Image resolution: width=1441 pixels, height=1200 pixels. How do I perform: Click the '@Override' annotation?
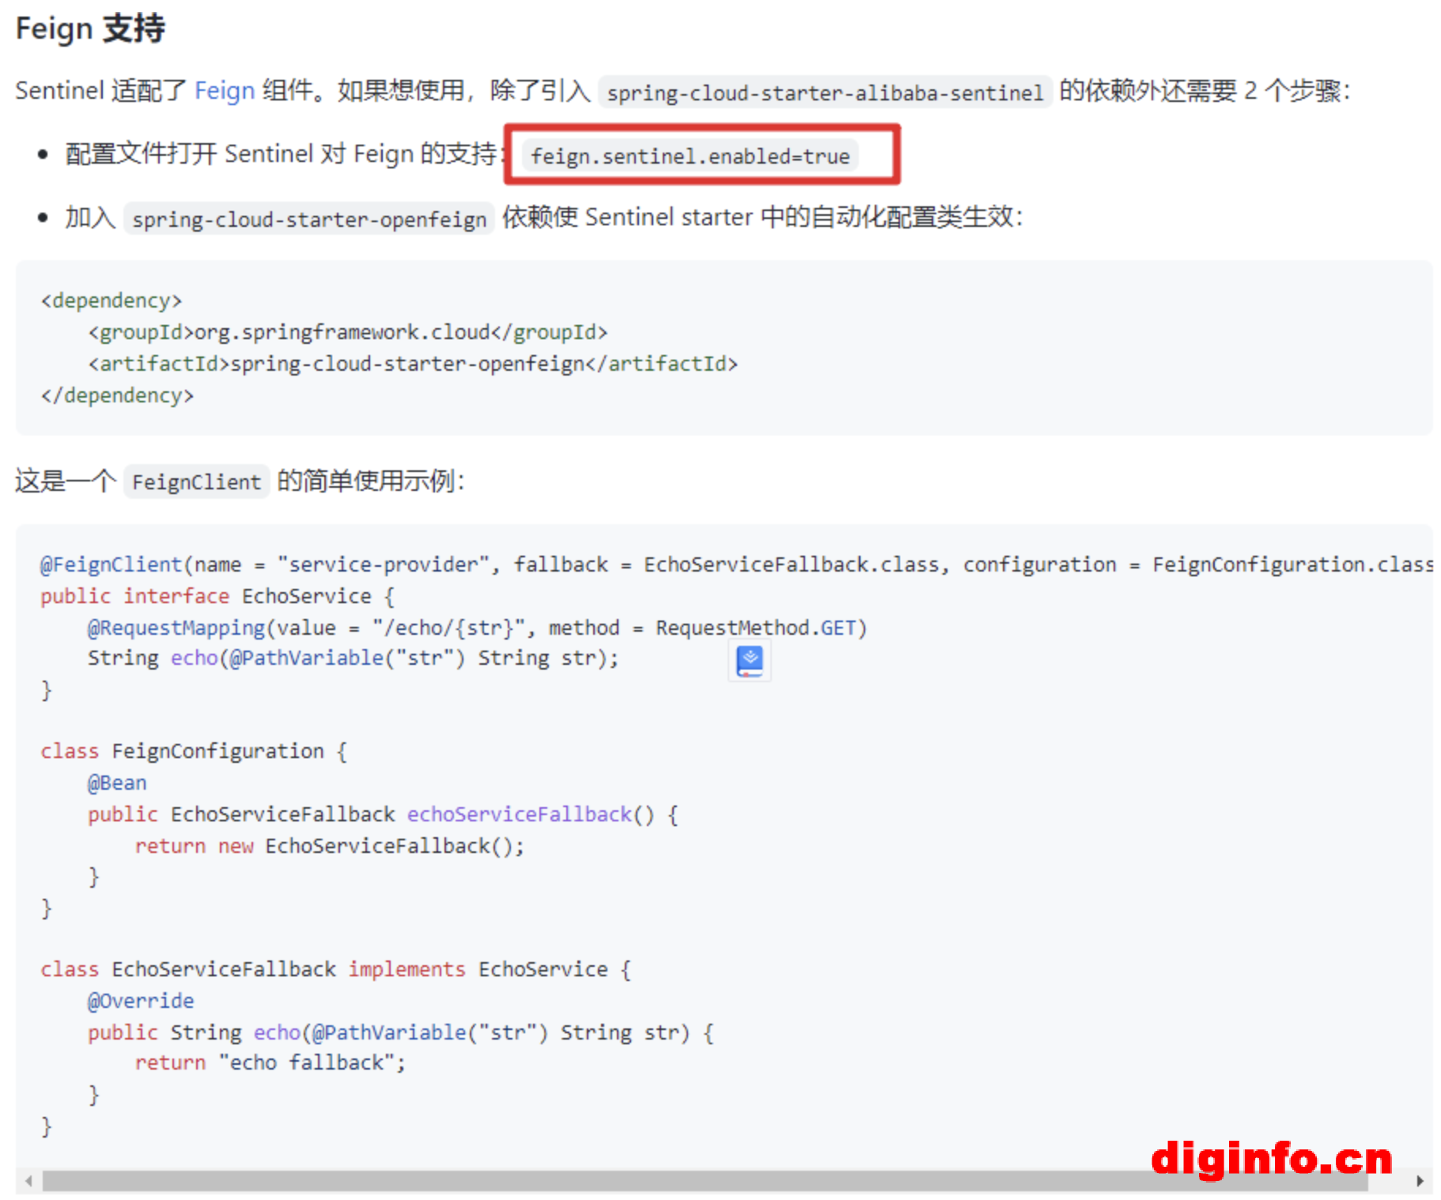coord(141,1001)
